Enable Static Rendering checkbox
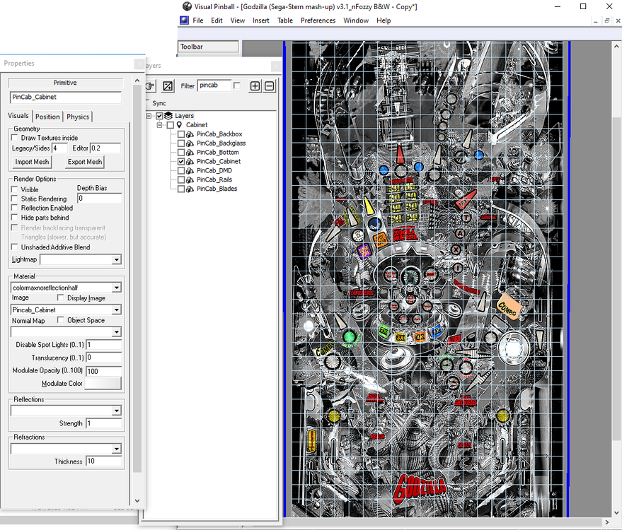Viewport: 622px width, 530px height. click(15, 199)
